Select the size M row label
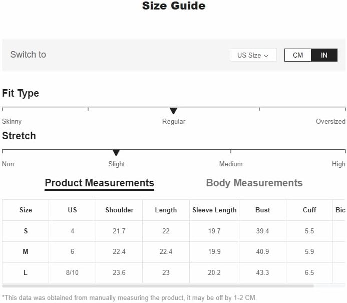 26,251
